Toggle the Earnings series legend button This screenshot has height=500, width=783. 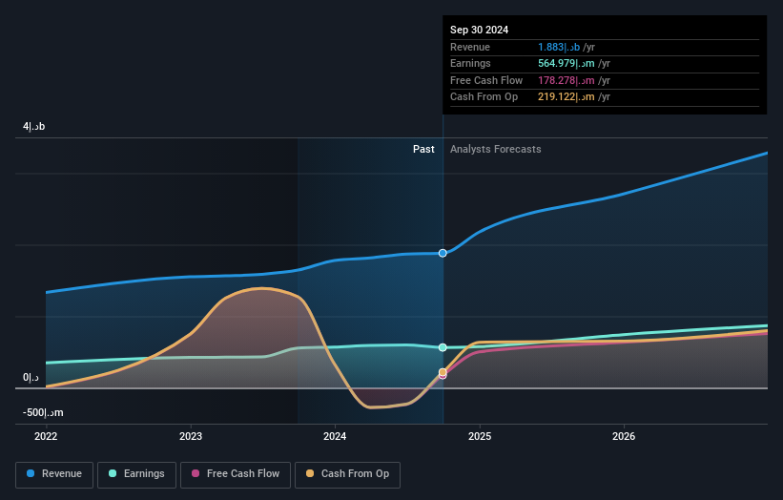pos(135,474)
